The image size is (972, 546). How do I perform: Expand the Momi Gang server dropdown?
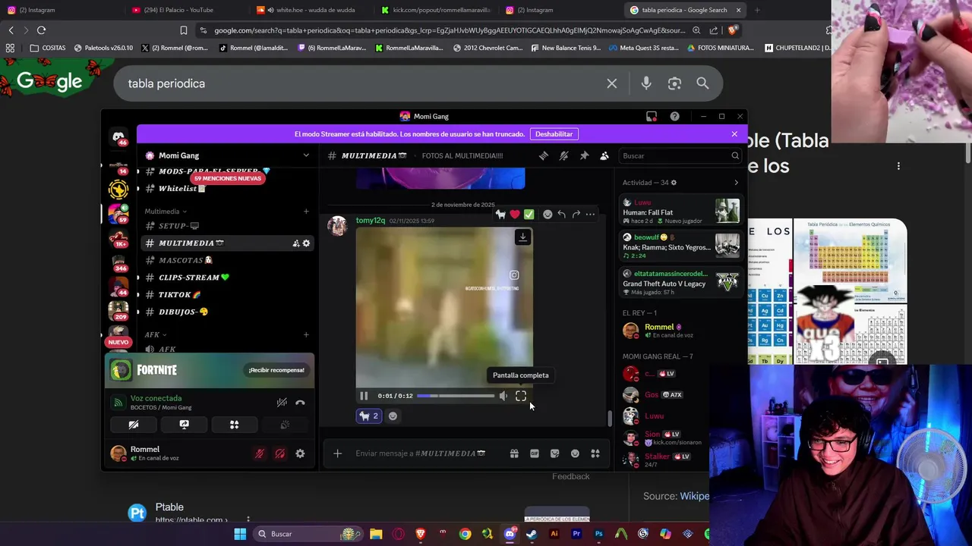(x=306, y=155)
